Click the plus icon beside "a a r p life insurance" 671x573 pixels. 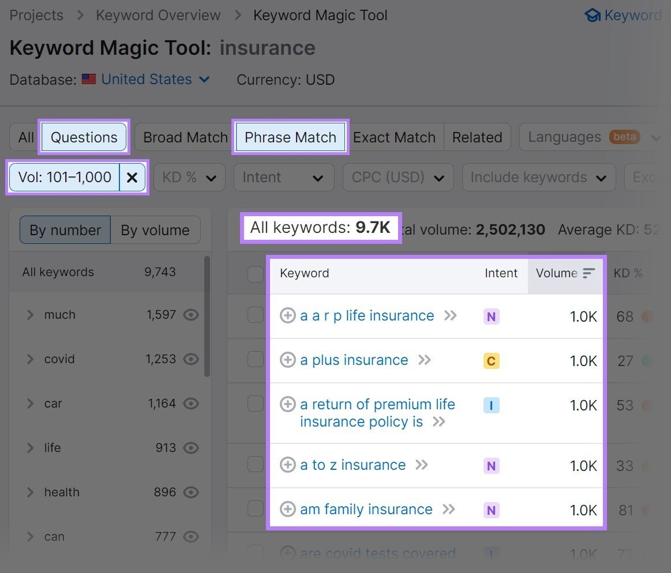pyautogui.click(x=288, y=315)
